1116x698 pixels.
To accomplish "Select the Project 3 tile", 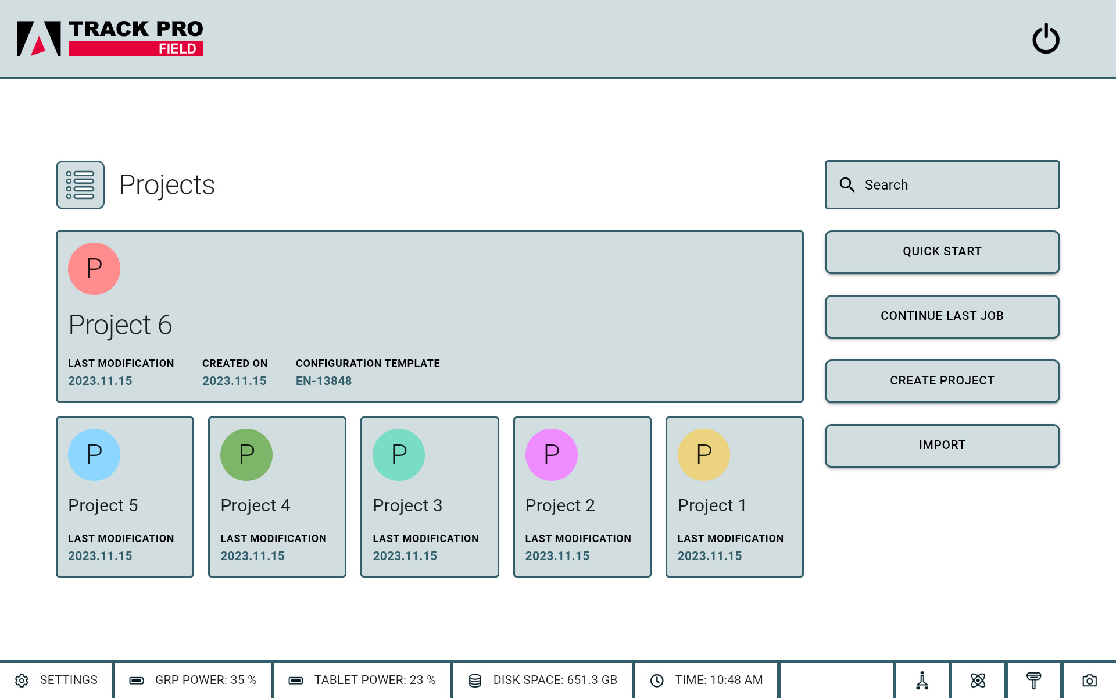I will coord(430,497).
